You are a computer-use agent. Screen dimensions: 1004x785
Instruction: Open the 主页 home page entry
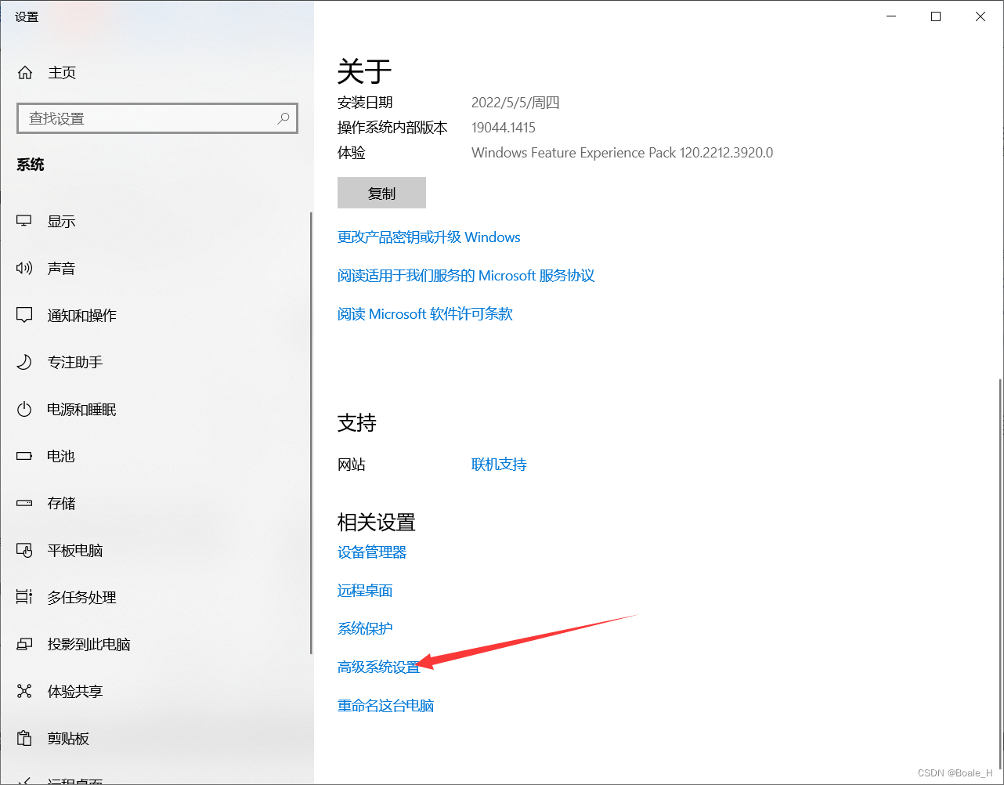pyautogui.click(x=62, y=73)
